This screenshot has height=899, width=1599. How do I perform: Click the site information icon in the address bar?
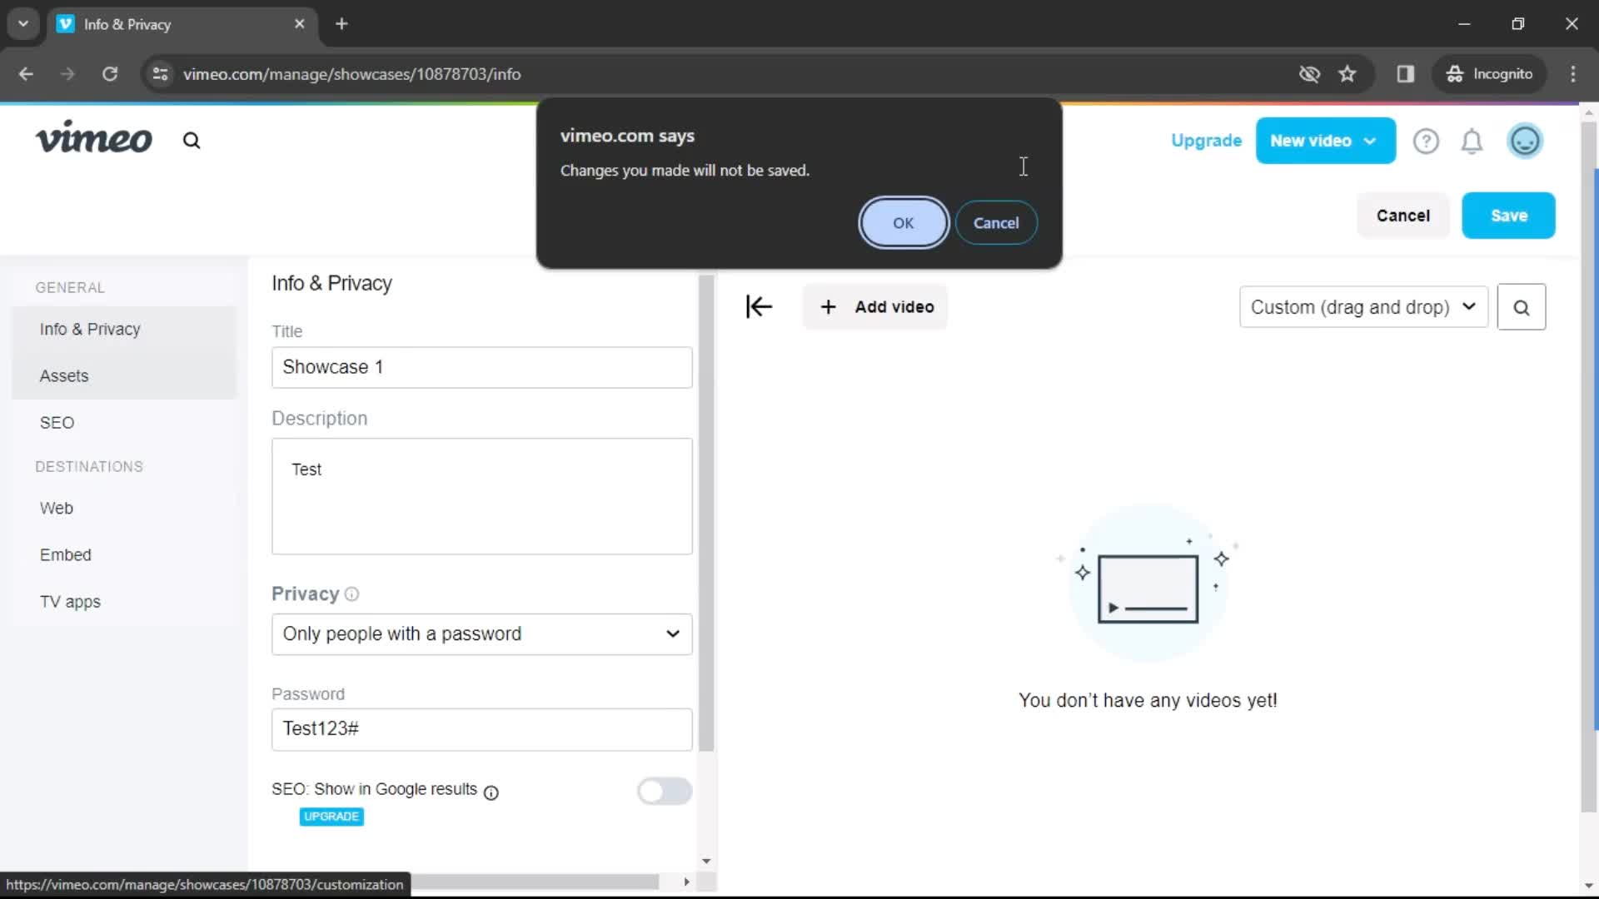point(160,74)
